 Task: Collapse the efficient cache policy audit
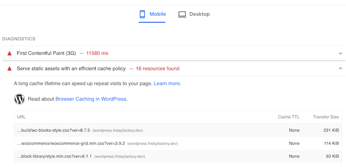tap(340, 69)
